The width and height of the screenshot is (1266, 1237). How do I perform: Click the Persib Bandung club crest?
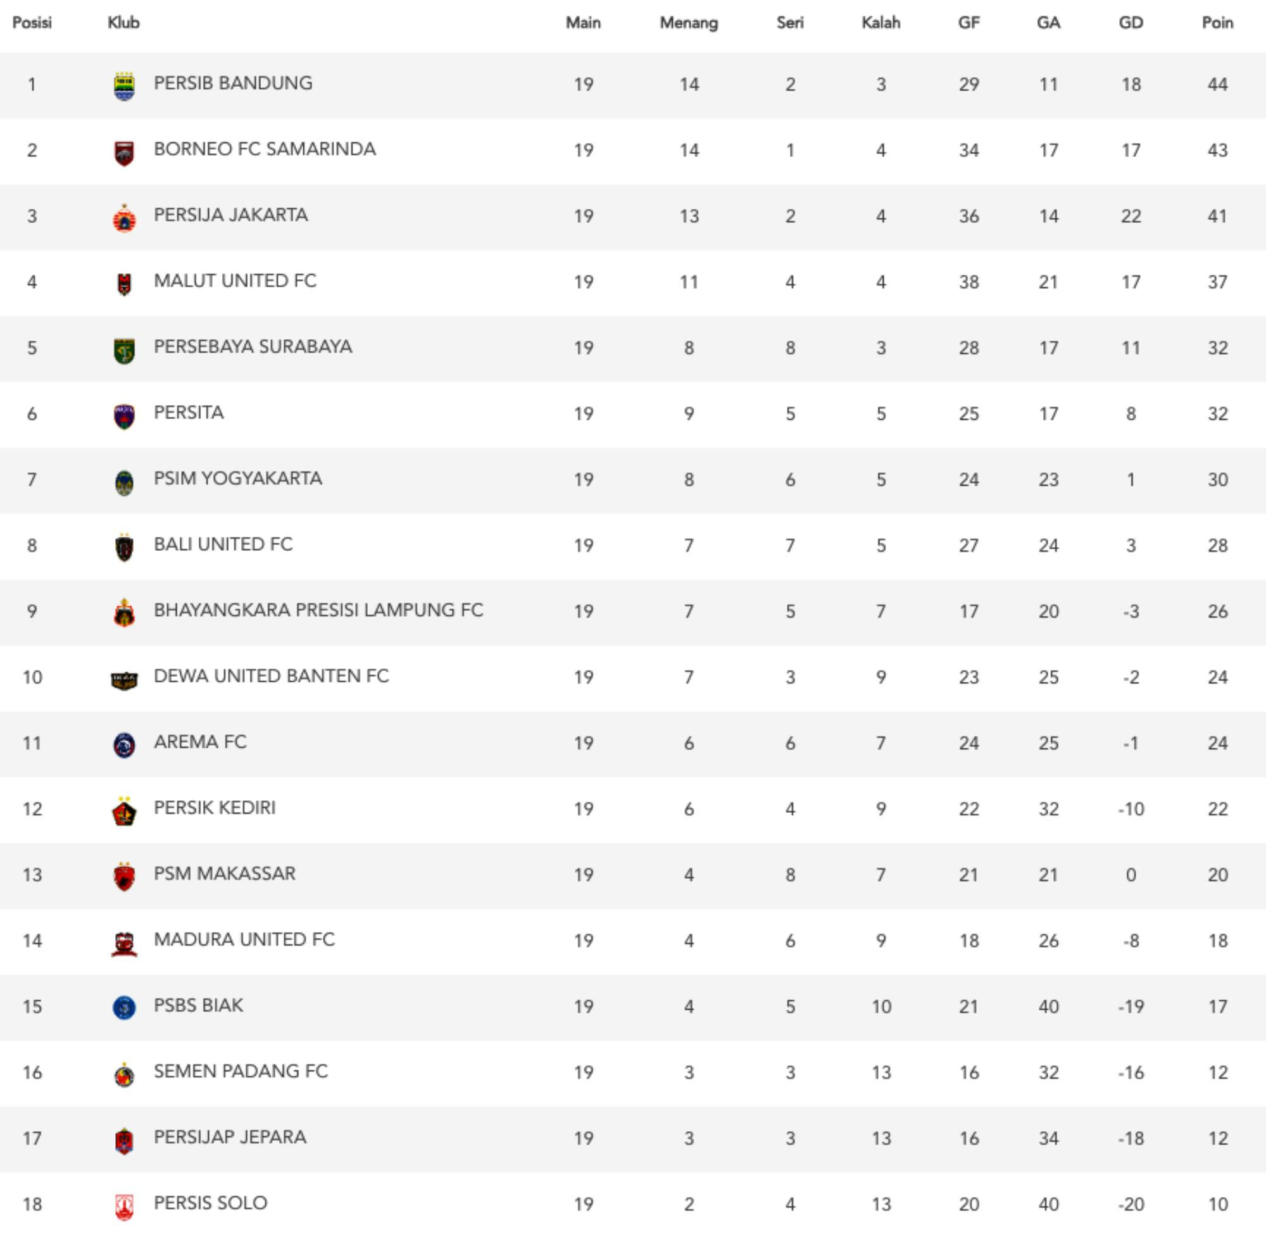coord(124,85)
